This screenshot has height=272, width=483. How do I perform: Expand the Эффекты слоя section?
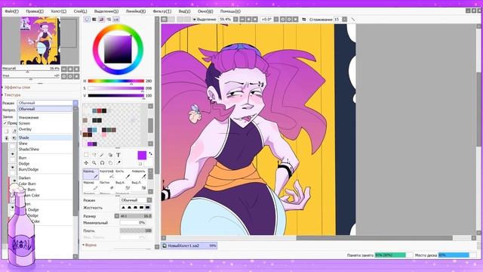[x=17, y=88]
